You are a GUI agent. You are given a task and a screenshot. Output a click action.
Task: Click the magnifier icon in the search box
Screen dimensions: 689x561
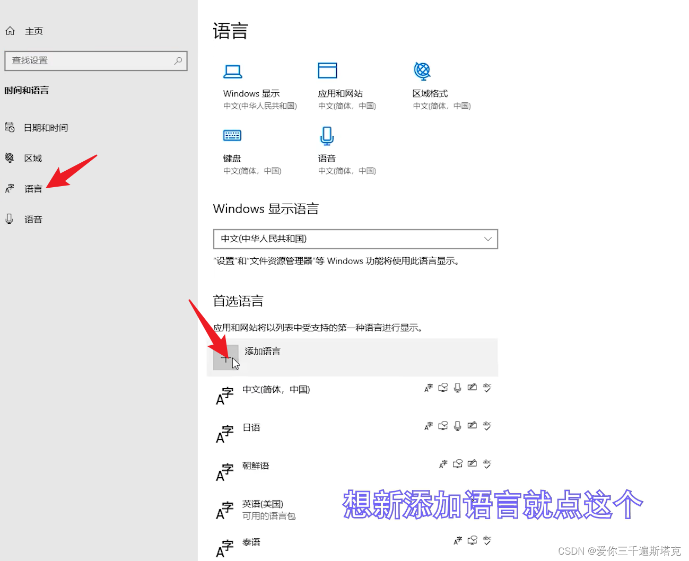178,61
